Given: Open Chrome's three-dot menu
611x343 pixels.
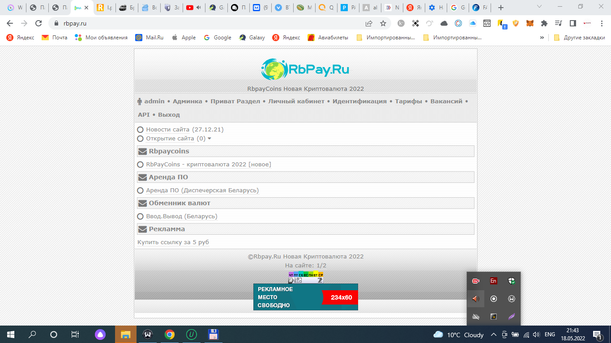Looking at the screenshot, I should coord(601,23).
